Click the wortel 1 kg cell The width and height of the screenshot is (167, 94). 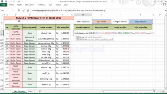click(x=46, y=63)
